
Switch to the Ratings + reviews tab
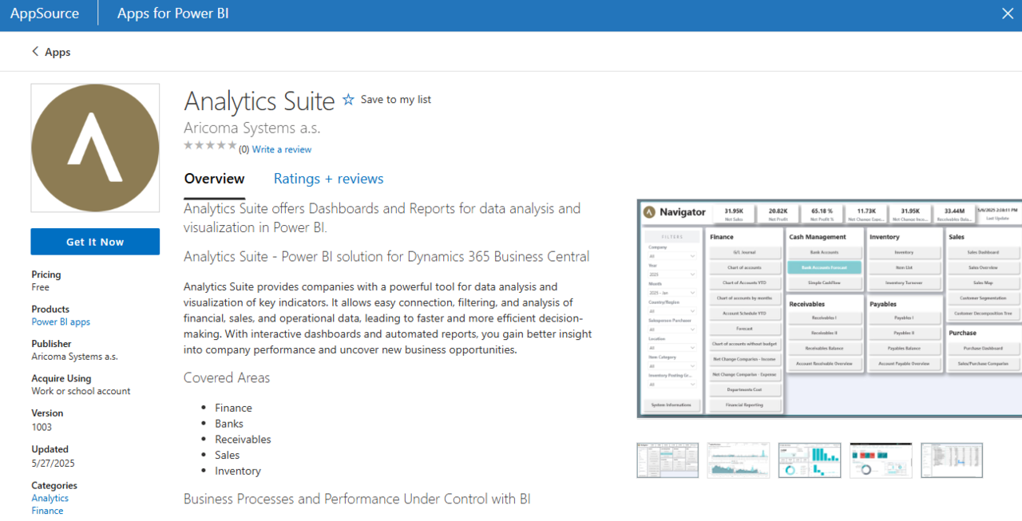coord(328,179)
